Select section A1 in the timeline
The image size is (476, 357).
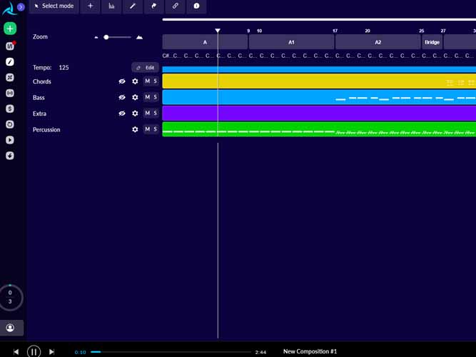pos(291,42)
